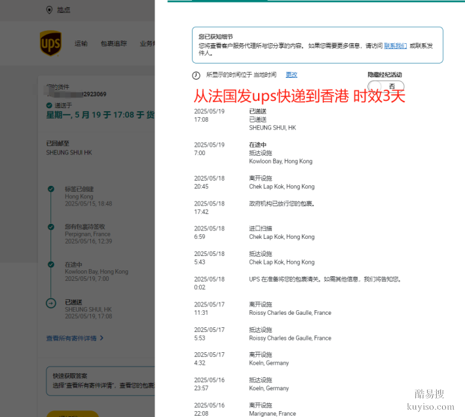The width and height of the screenshot is (465, 417).
Task: Select the 快速获取答案 info box
Action: click(101, 381)
